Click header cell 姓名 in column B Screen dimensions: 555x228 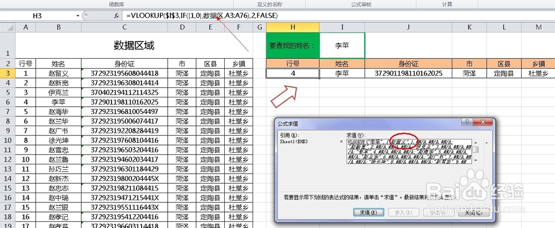(58, 64)
